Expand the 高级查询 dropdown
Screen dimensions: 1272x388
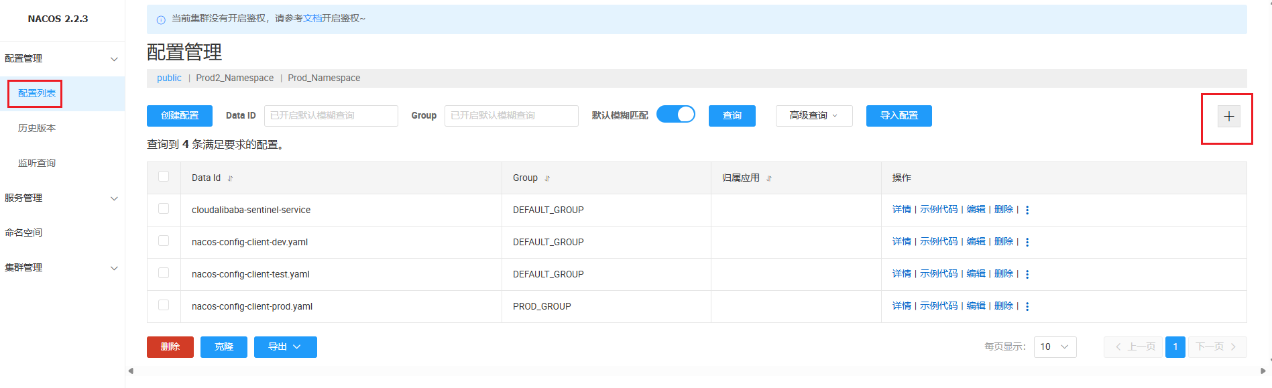click(x=814, y=116)
